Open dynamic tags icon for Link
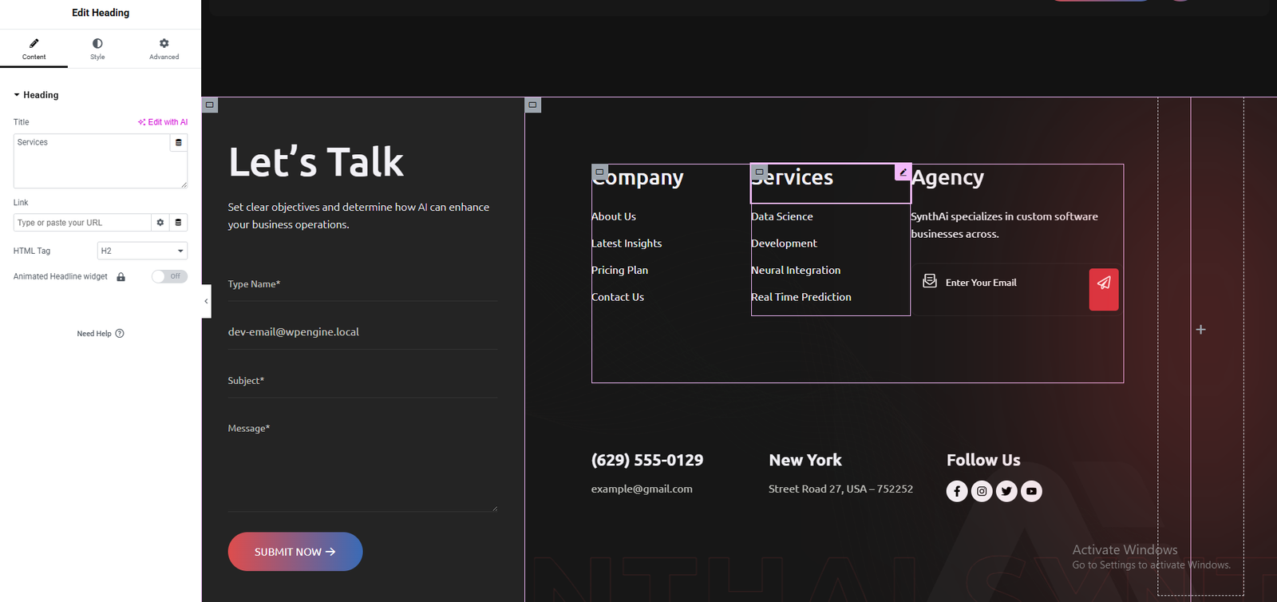 179,223
